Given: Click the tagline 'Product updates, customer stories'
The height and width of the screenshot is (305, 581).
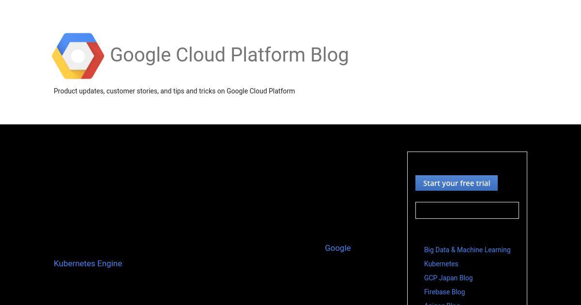Looking at the screenshot, I should [174, 91].
